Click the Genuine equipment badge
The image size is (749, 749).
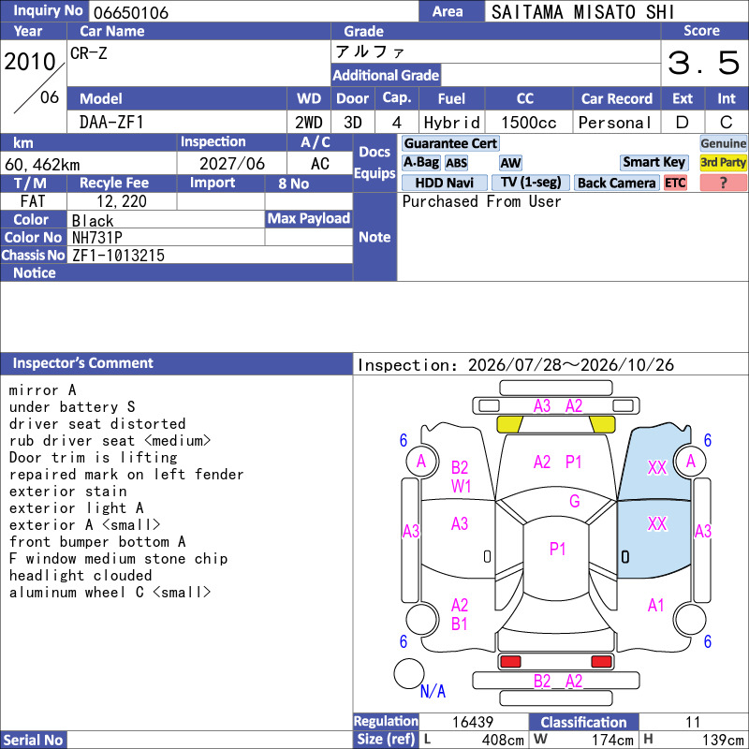point(723,143)
